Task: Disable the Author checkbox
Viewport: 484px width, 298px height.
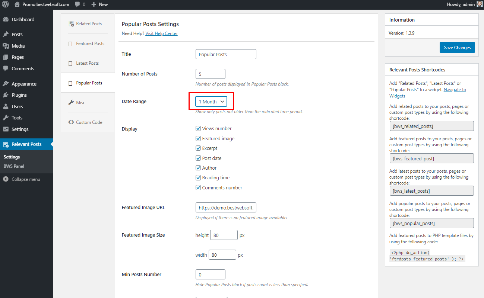Action: pyautogui.click(x=198, y=168)
